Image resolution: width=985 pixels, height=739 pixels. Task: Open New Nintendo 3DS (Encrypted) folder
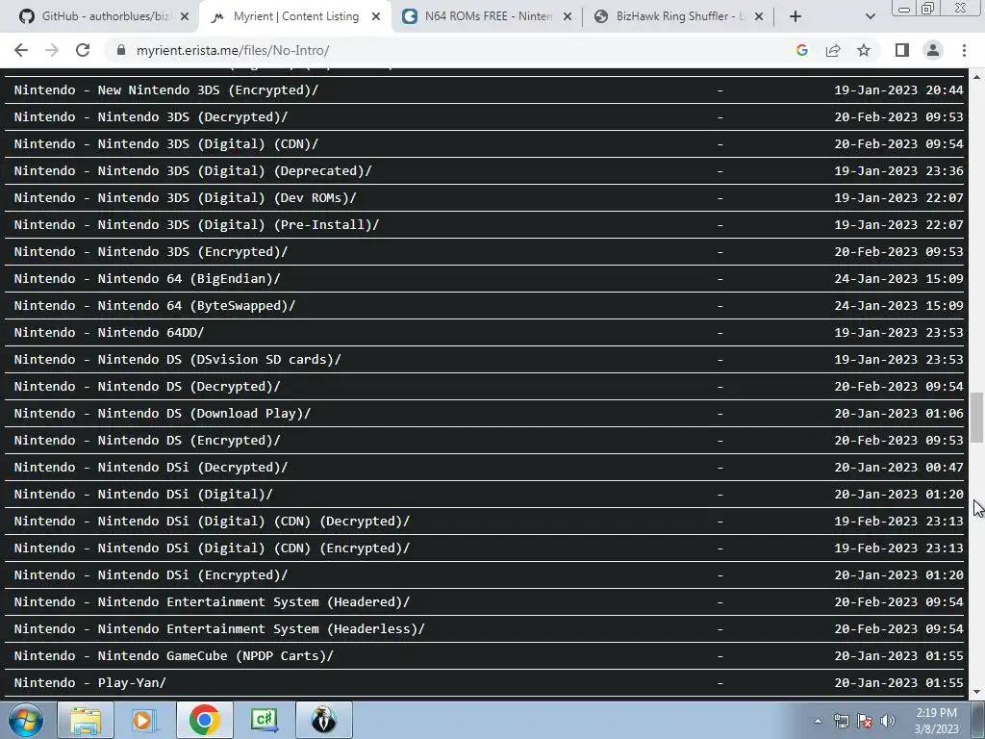point(165,89)
